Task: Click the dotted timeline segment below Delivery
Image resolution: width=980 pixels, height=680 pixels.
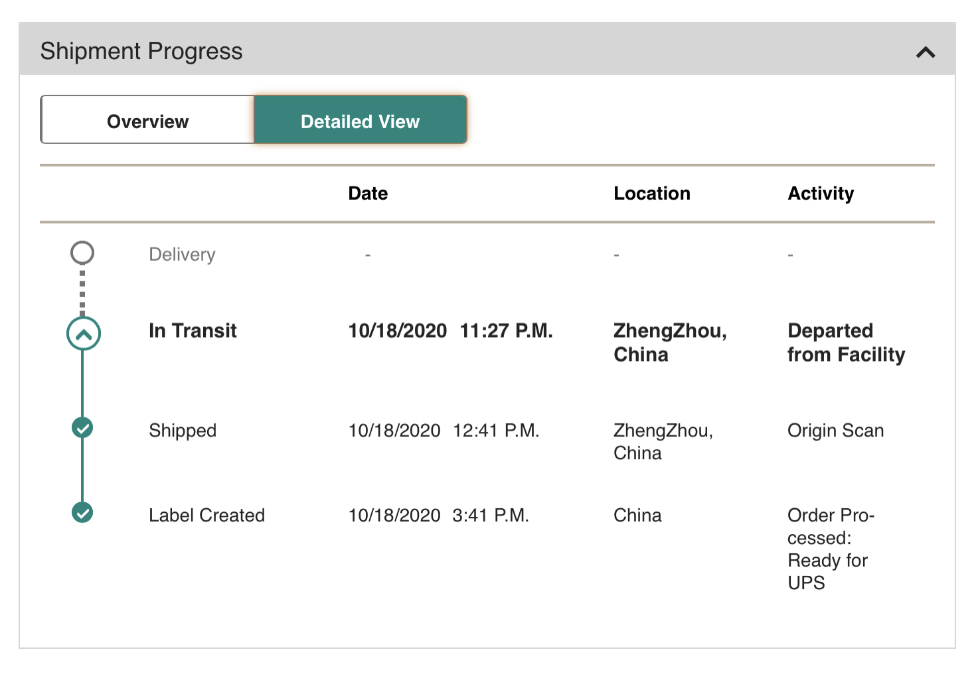Action: pyautogui.click(x=82, y=291)
